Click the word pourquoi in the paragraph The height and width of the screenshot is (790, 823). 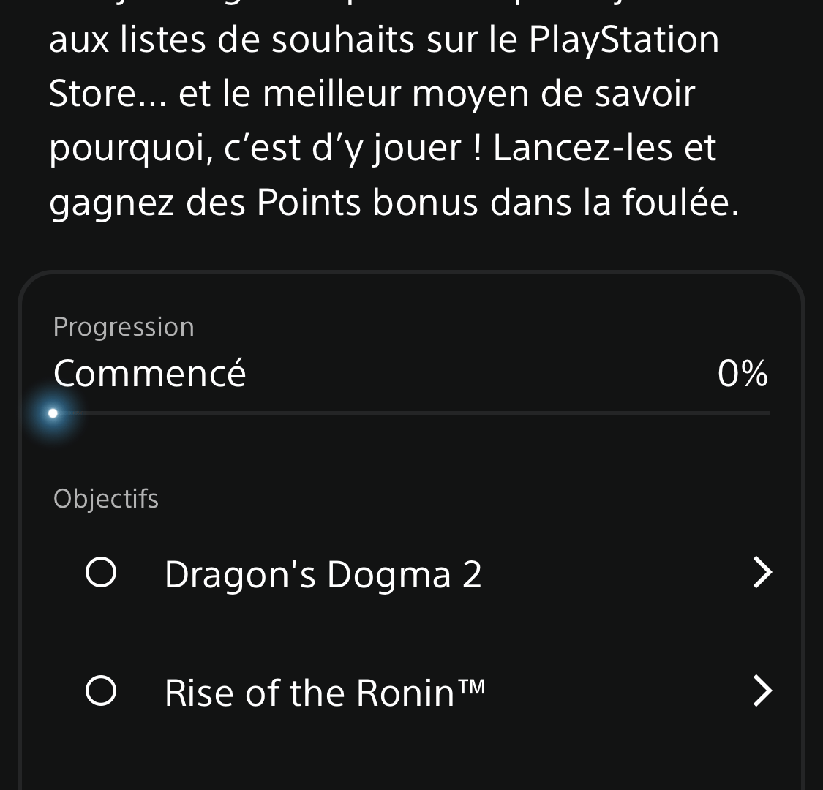[131, 149]
